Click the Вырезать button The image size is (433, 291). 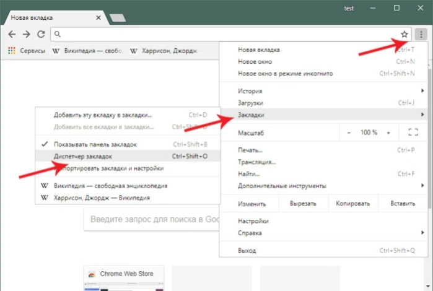click(x=303, y=204)
